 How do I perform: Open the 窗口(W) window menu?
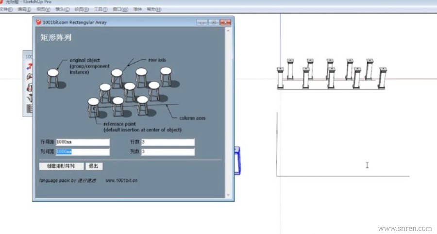[x=120, y=9]
